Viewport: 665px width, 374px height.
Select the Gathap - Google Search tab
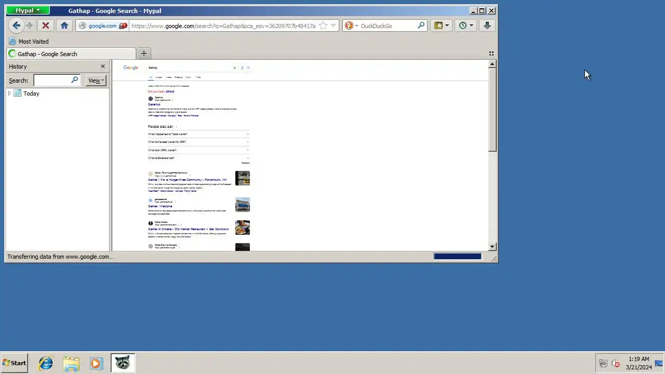click(x=71, y=54)
